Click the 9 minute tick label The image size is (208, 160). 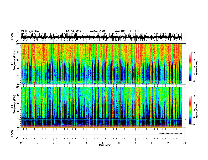point(168,143)
